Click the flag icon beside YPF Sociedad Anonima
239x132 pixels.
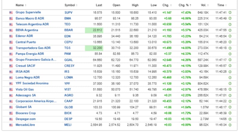pyautogui.click(x=11, y=83)
